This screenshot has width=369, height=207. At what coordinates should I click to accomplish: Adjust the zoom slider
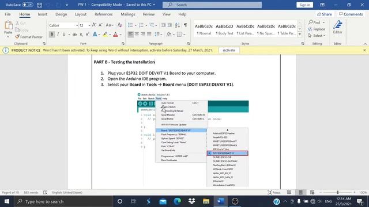337,193
